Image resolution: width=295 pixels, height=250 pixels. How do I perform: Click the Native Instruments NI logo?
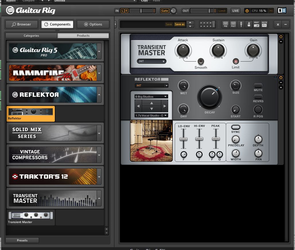point(282,11)
